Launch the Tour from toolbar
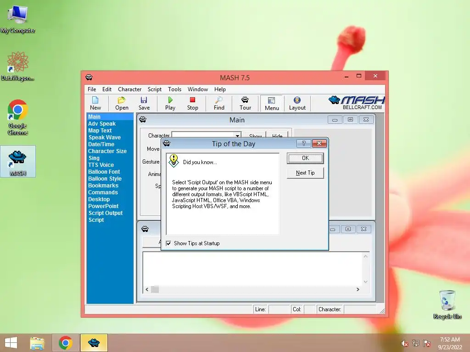 click(245, 103)
